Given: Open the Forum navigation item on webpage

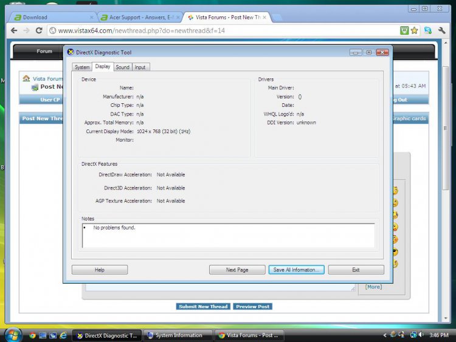Looking at the screenshot, I should point(44,51).
